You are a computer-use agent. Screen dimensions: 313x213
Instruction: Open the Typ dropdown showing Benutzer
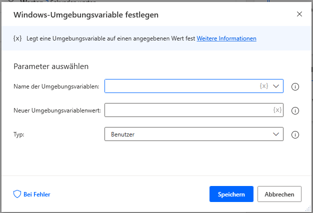(194, 134)
